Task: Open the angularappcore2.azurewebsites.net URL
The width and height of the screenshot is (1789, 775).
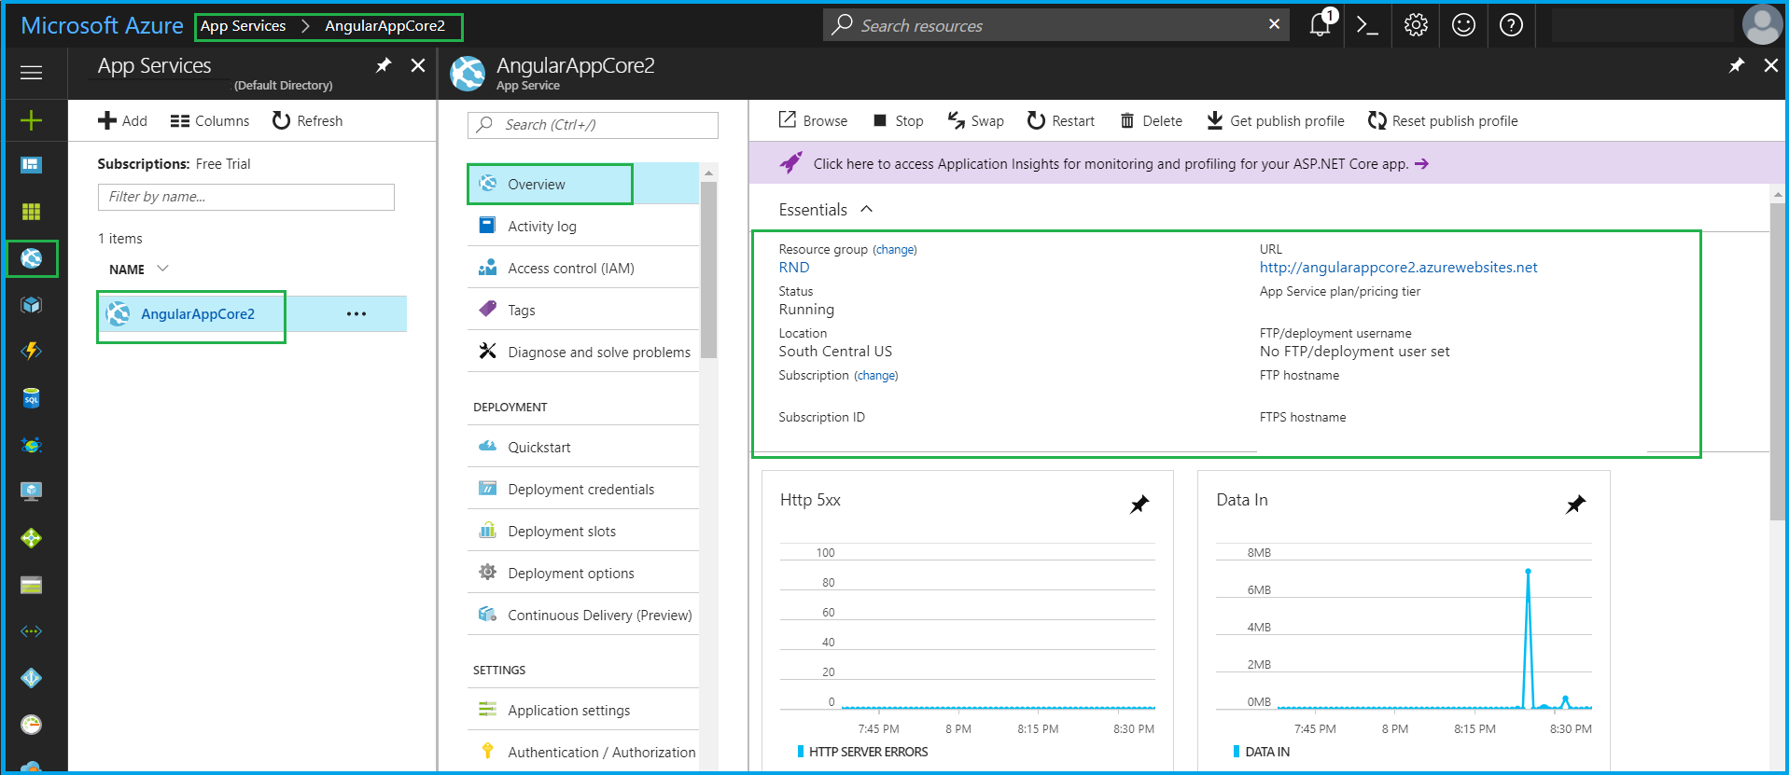Action: click(x=1398, y=268)
